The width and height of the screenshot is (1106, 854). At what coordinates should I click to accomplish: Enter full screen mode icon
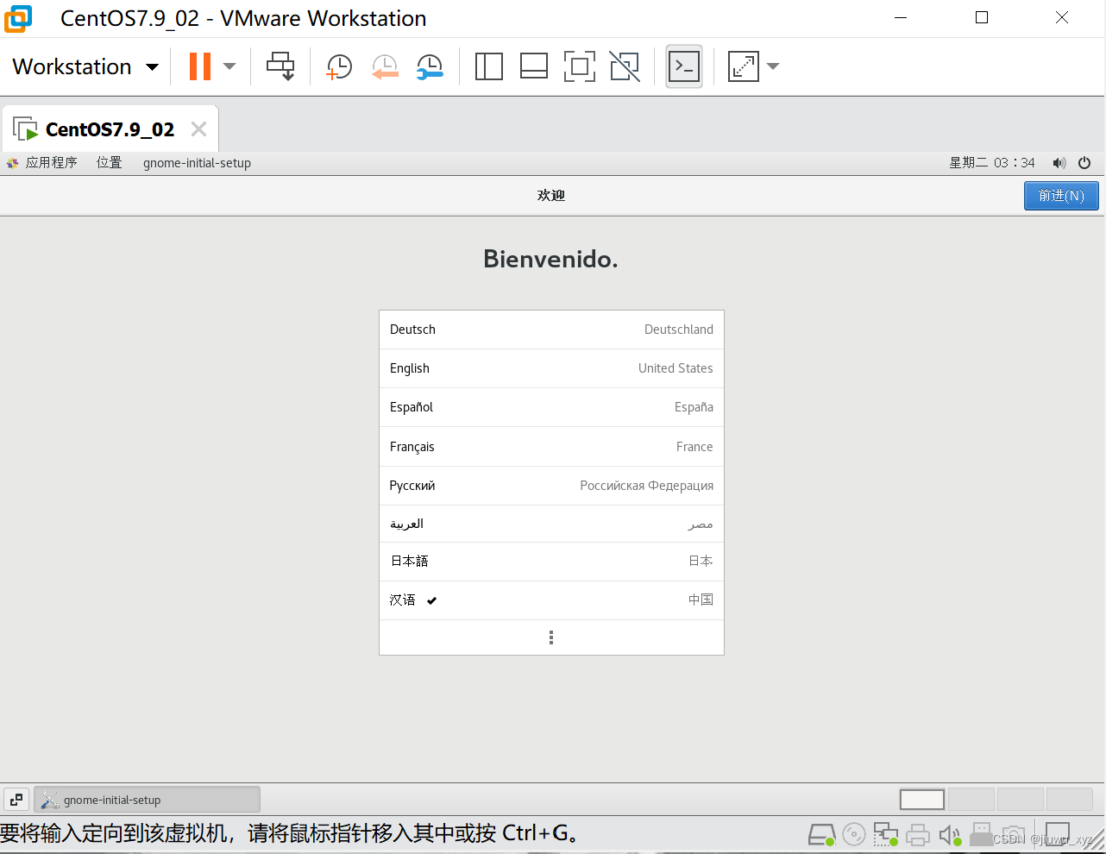[580, 66]
